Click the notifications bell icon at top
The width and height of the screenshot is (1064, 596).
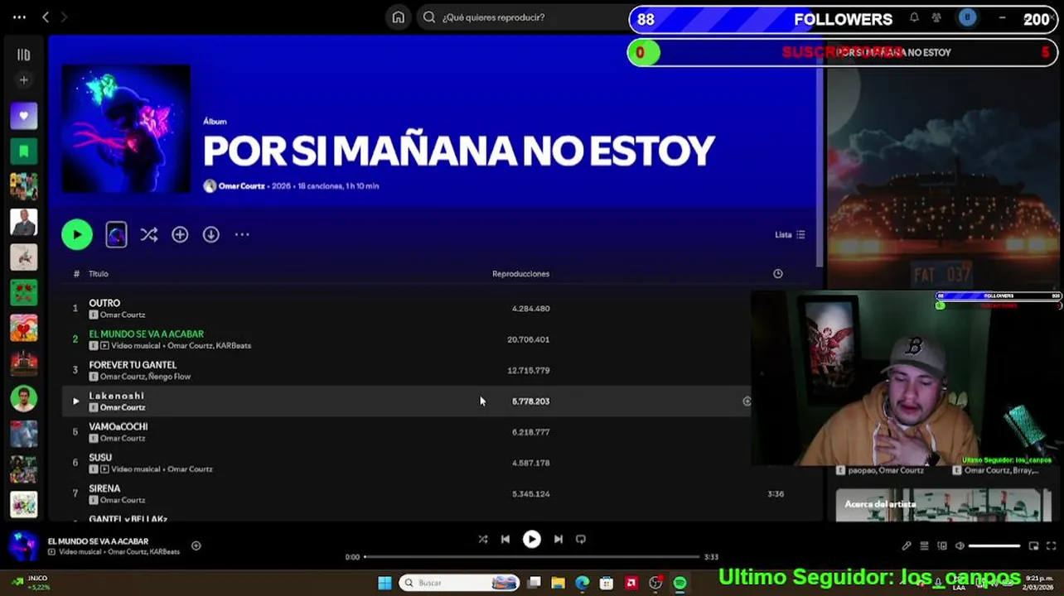point(914,17)
